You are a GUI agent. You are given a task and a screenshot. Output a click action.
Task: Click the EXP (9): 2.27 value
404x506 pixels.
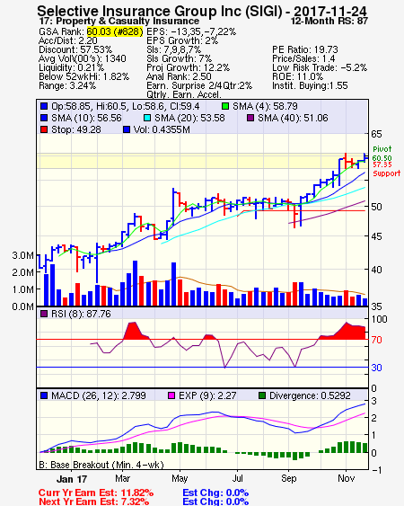[x=207, y=395]
